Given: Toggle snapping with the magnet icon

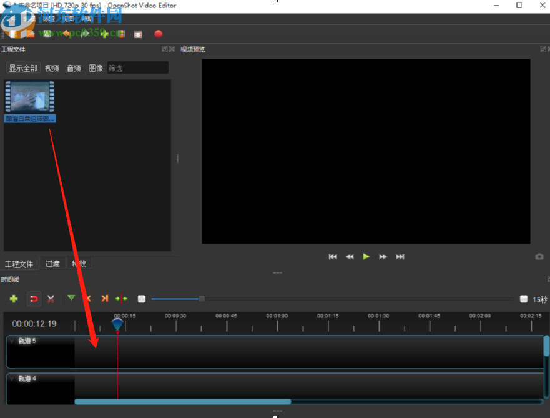Looking at the screenshot, I should [x=34, y=299].
